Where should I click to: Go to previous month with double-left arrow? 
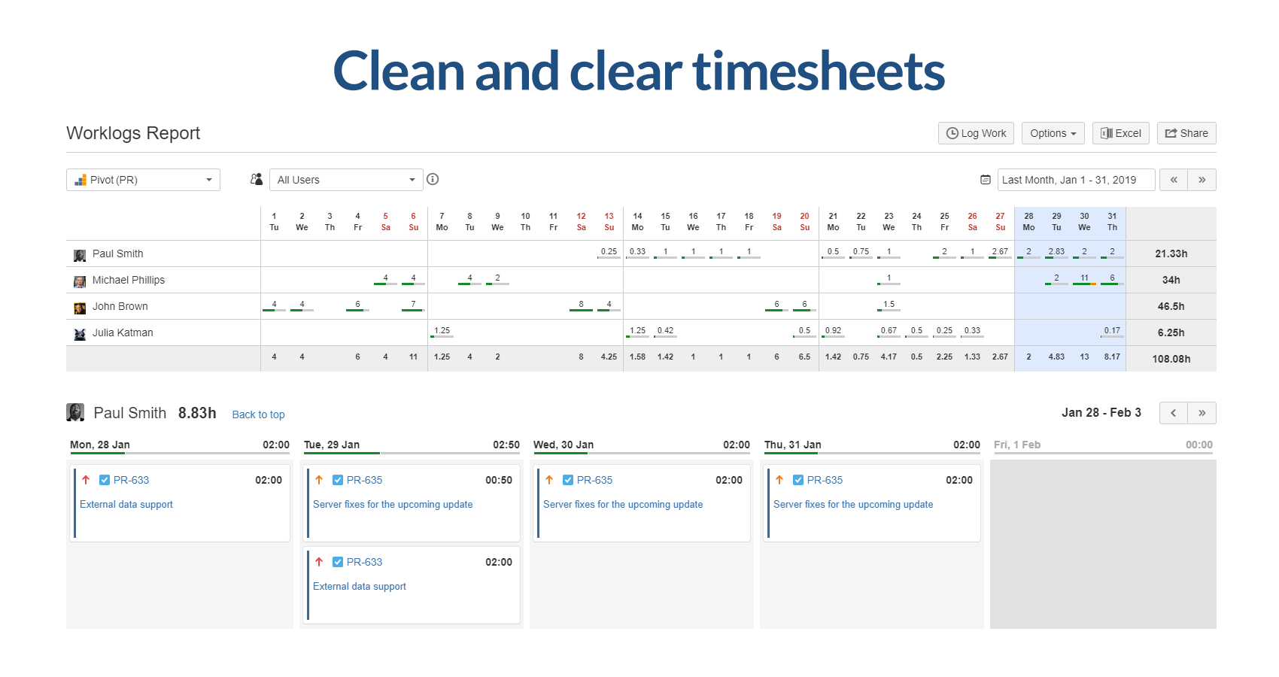point(1173,180)
